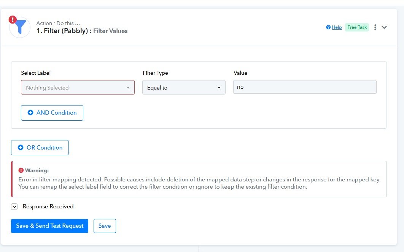The height and width of the screenshot is (252, 404).
Task: Click the Filter Values step title
Action: (110, 31)
